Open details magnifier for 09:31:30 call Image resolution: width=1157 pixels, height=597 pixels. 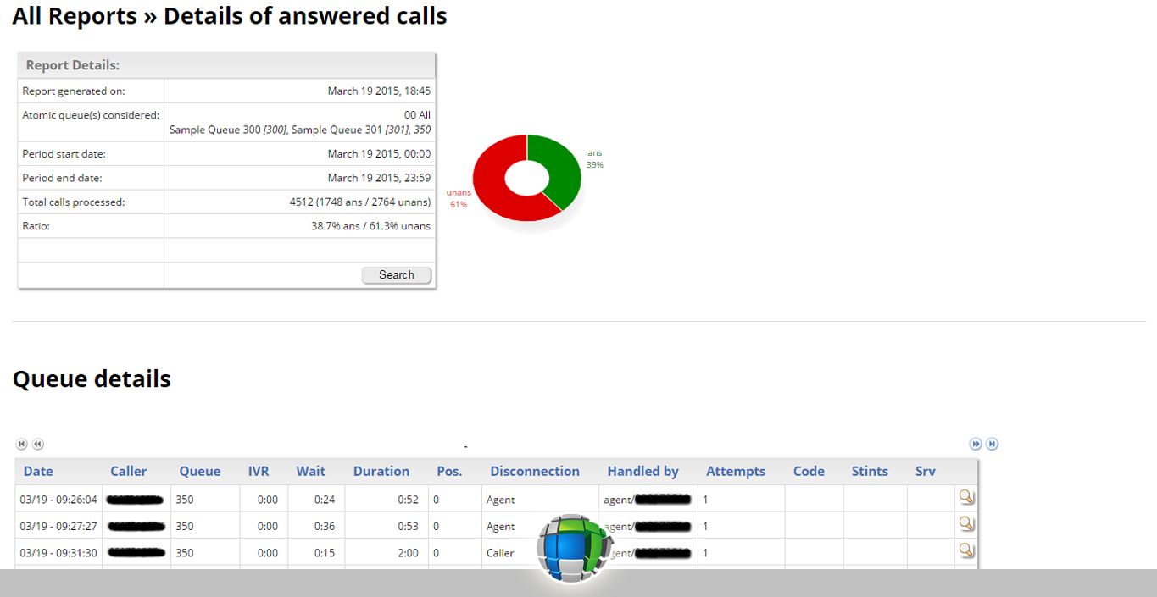965,550
